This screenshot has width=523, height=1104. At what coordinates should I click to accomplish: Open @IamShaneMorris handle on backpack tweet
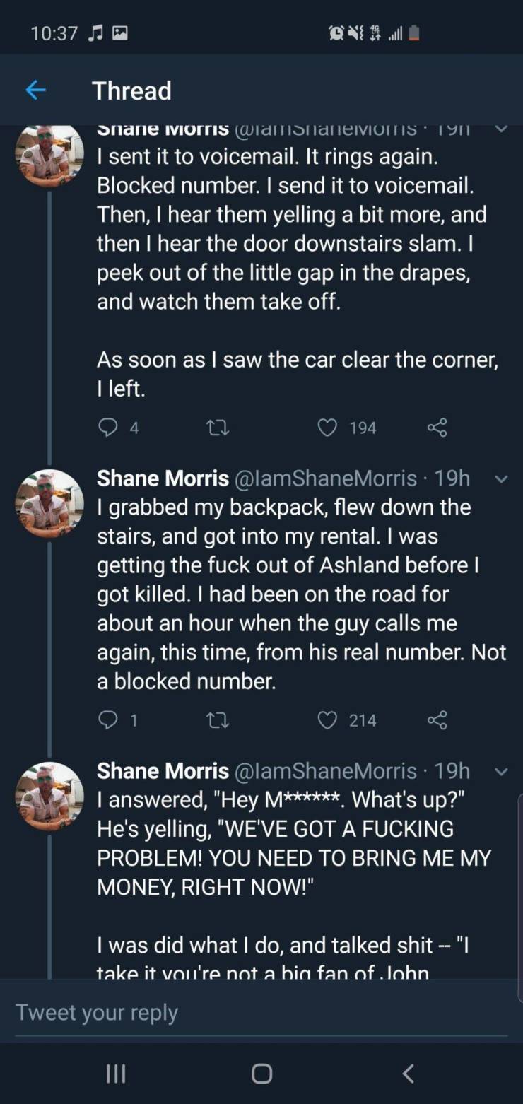click(327, 478)
